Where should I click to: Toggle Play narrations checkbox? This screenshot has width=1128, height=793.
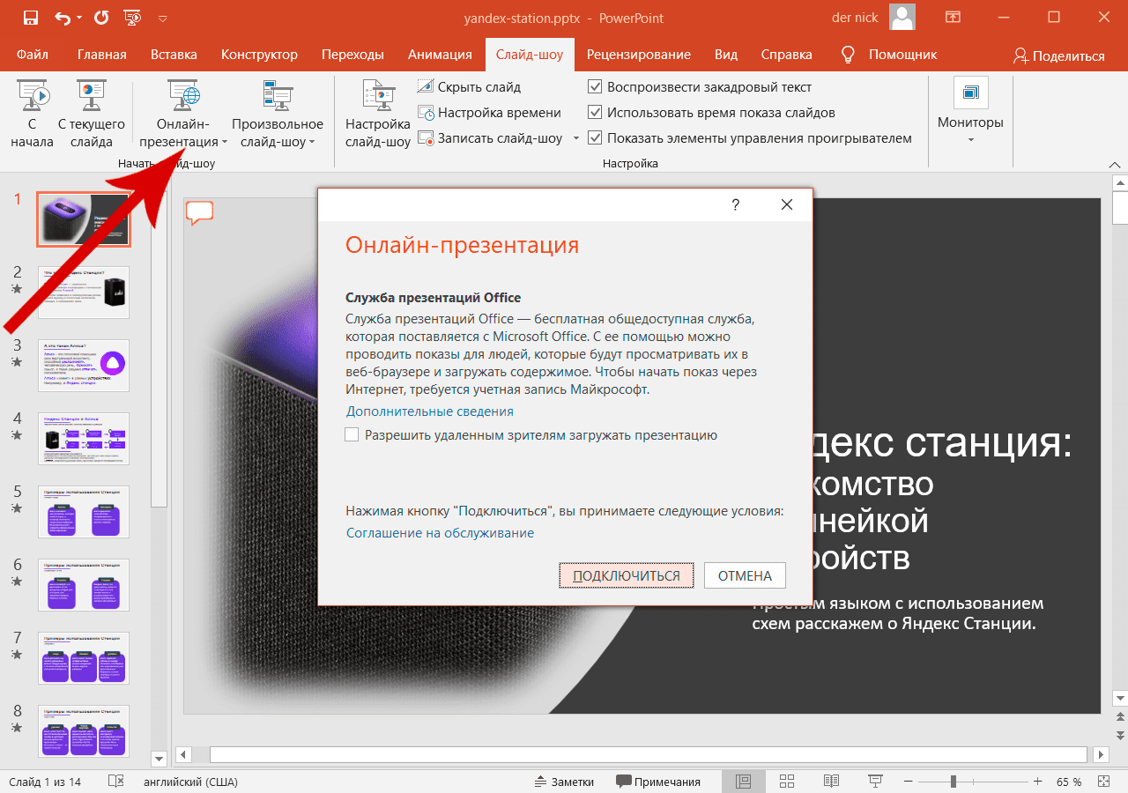click(595, 87)
